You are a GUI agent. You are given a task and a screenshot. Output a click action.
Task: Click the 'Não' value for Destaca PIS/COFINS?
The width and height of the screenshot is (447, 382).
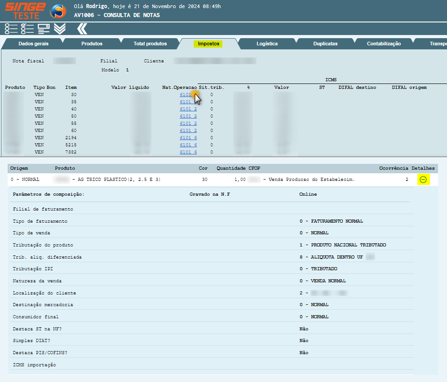click(x=304, y=353)
